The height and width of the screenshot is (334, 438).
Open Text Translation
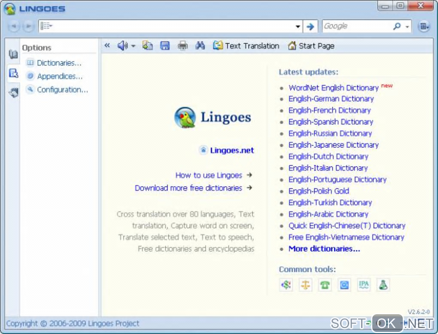(x=246, y=46)
